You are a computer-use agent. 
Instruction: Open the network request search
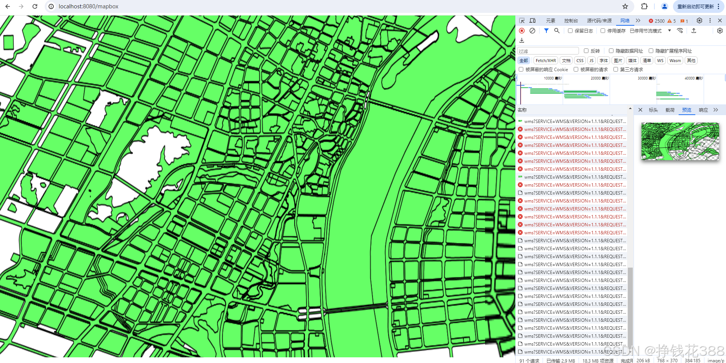pos(557,31)
